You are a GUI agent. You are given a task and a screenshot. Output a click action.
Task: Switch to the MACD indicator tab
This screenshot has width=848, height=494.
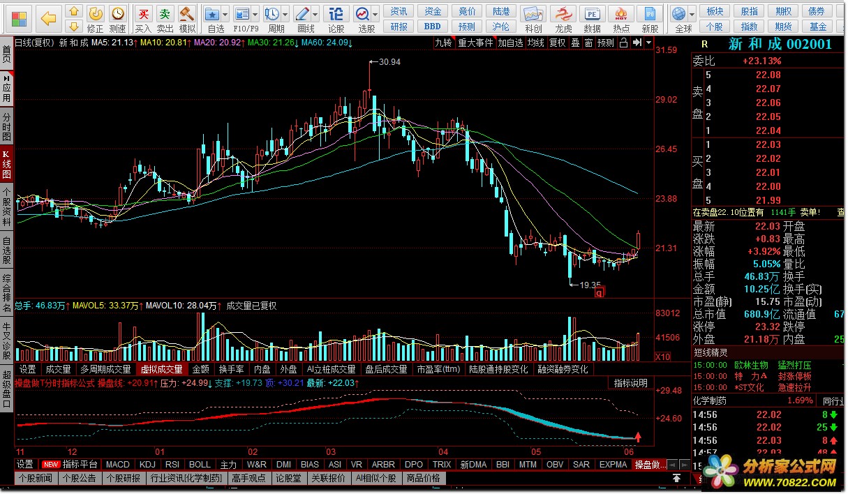(x=118, y=464)
